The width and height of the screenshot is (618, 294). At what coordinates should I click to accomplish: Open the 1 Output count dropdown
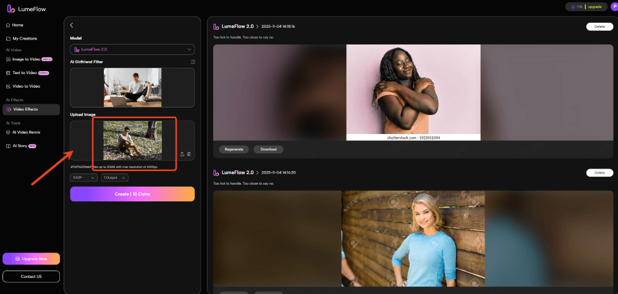tap(115, 177)
